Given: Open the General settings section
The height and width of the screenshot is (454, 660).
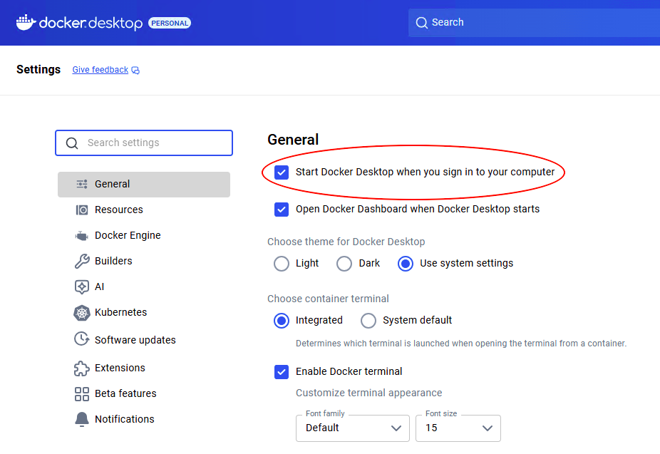Looking at the screenshot, I should click(144, 185).
